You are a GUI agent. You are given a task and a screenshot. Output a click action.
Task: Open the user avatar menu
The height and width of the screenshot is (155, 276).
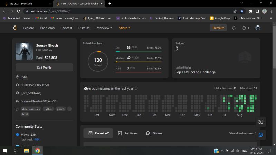[x=258, y=28]
